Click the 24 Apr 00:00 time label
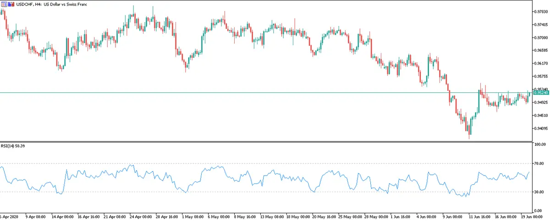Screen dimensions: 550x221 pyautogui.click(x=140, y=216)
